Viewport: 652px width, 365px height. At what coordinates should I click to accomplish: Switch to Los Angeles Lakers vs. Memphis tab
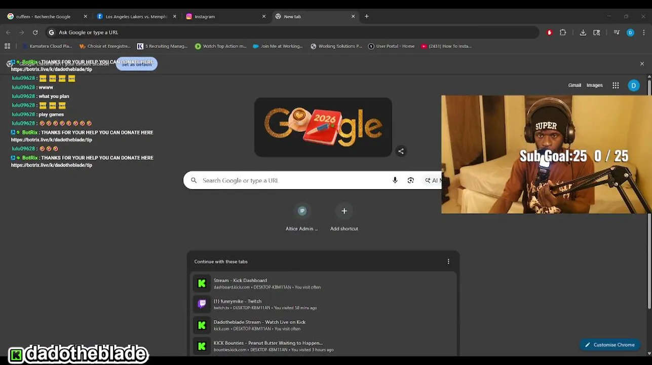click(136, 17)
